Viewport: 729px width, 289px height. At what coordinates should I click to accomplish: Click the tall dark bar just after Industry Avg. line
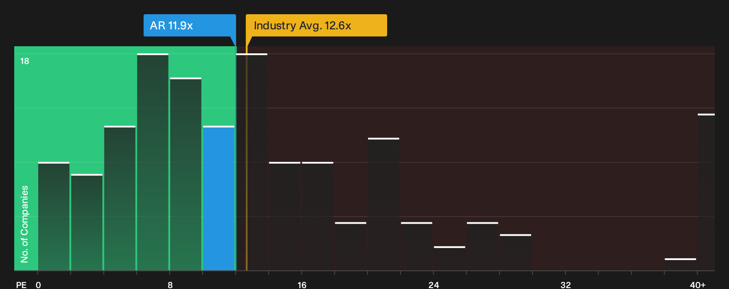pos(252,162)
